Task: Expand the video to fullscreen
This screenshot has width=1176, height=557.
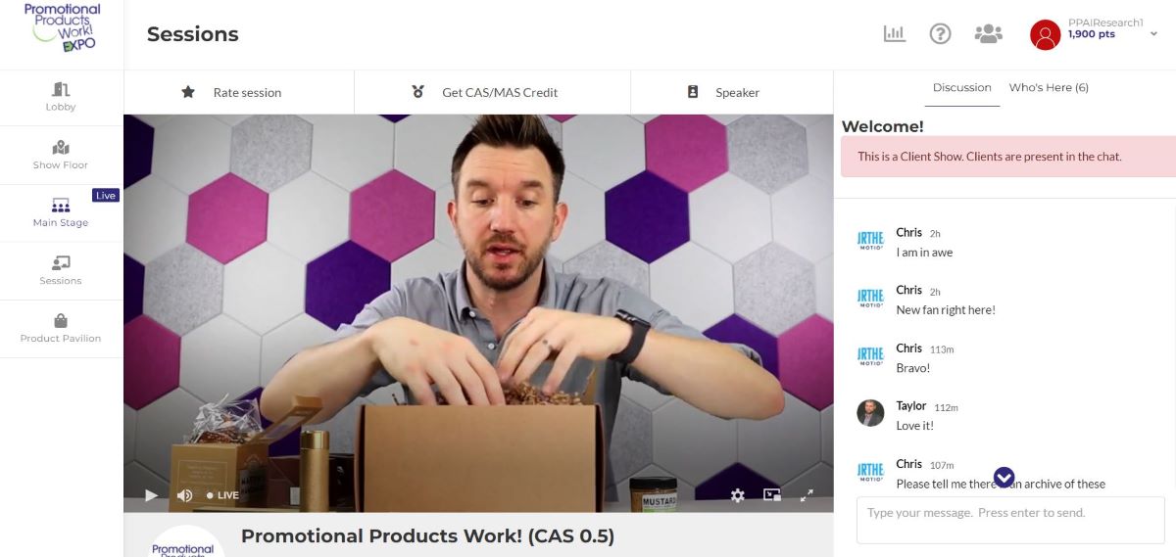Action: click(807, 495)
